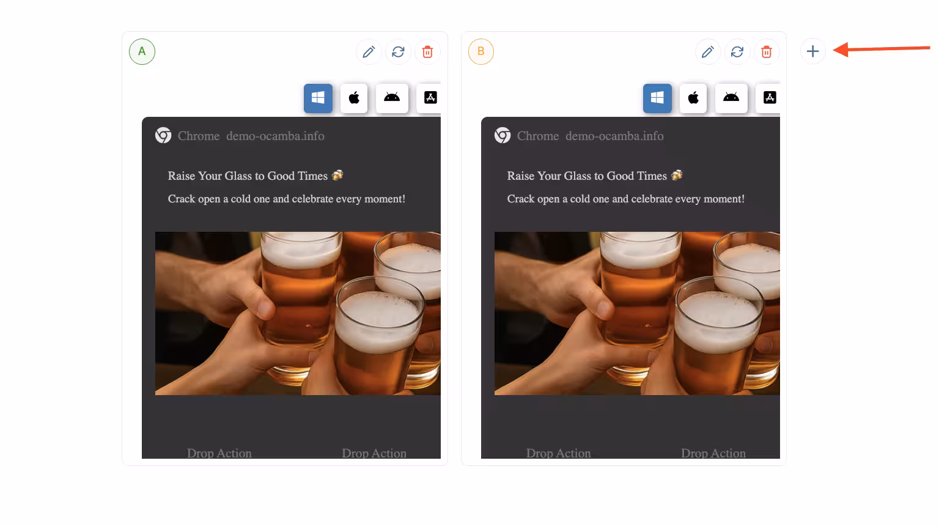Click the beer image in variant A
This screenshot has height=526, width=939.
[x=298, y=313]
